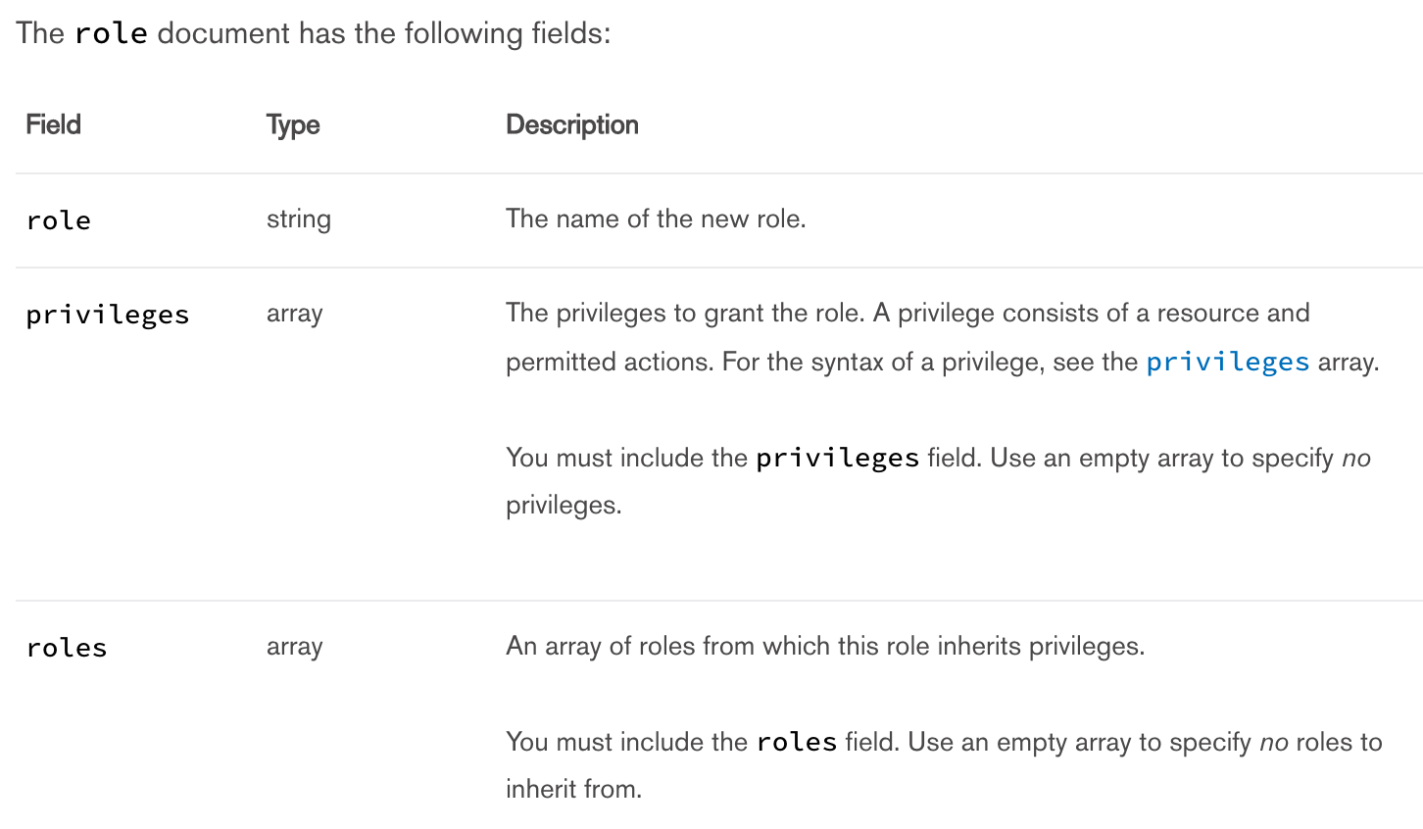Click the code word role in intro sentence
This screenshot has width=1423, height=829.
111,33
